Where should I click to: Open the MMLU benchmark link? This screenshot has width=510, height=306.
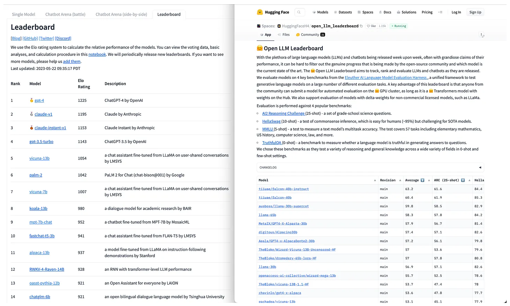pyautogui.click(x=267, y=129)
